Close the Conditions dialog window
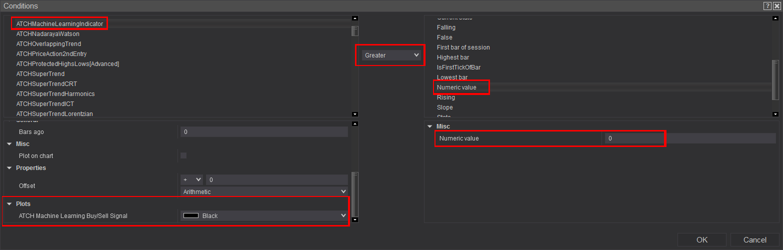The height and width of the screenshot is (250, 783). click(x=776, y=6)
